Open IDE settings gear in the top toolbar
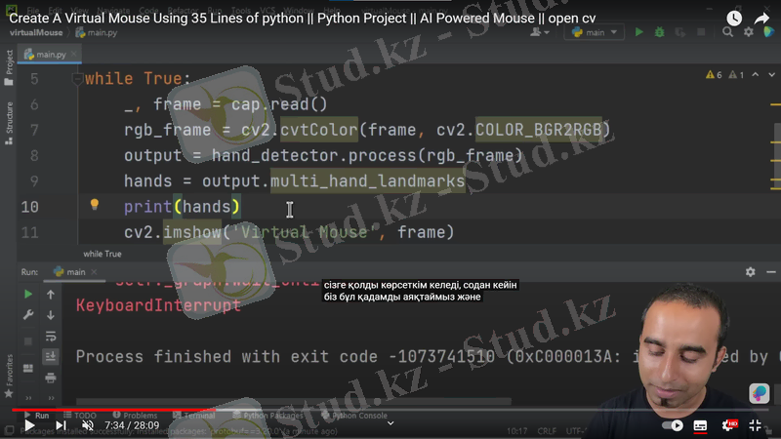The image size is (781, 439). (749, 32)
